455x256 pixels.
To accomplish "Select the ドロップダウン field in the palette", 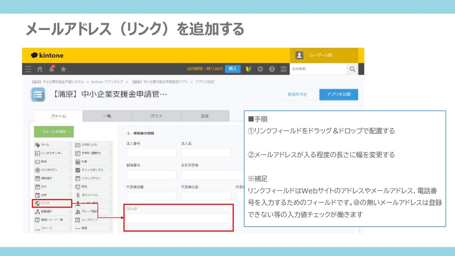I will [x=93, y=178].
